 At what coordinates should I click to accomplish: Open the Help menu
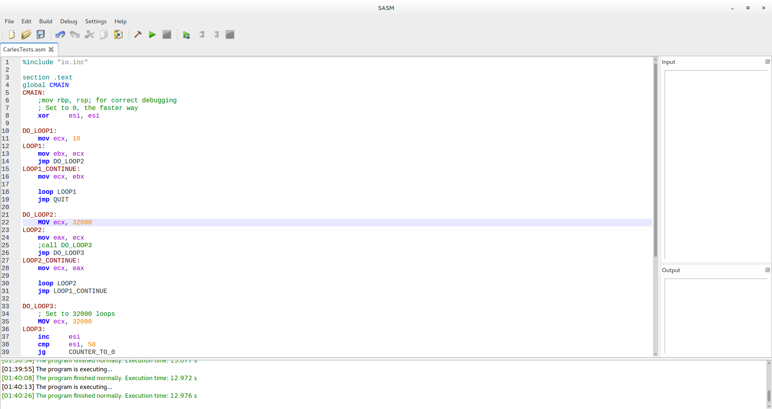pyautogui.click(x=121, y=21)
